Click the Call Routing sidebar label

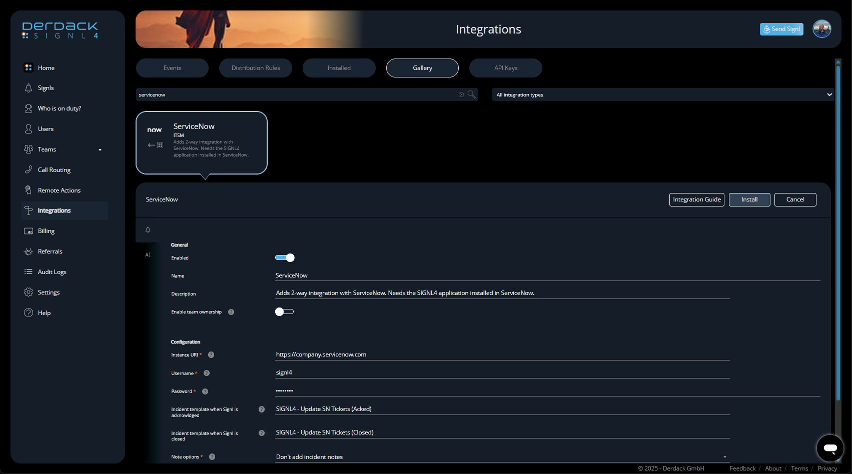(x=54, y=170)
